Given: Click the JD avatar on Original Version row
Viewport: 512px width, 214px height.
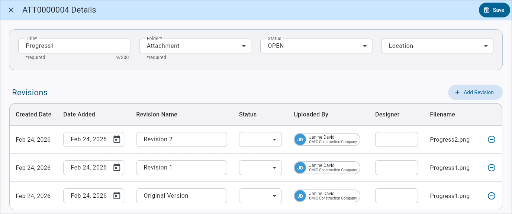Looking at the screenshot, I should pos(300,195).
